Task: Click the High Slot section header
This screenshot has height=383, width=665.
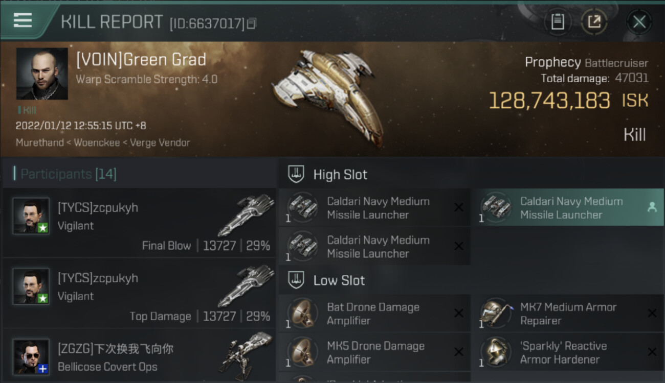Action: pyautogui.click(x=340, y=175)
